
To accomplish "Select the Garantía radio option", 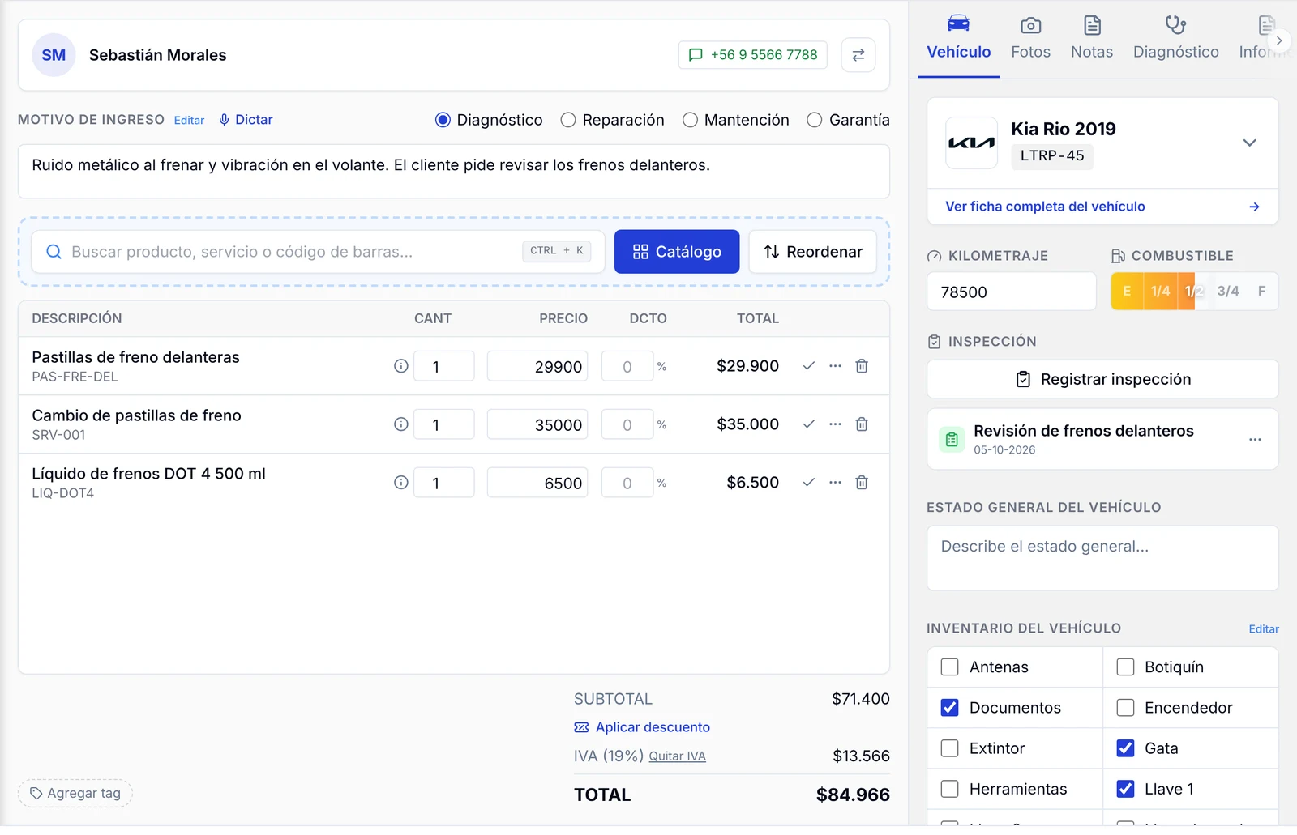I will pyautogui.click(x=815, y=120).
